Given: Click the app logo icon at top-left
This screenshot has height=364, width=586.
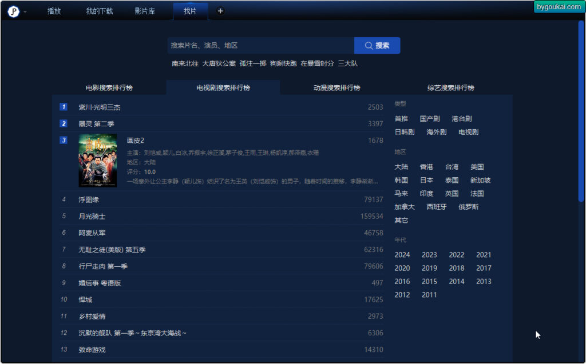Looking at the screenshot, I should (x=13, y=11).
